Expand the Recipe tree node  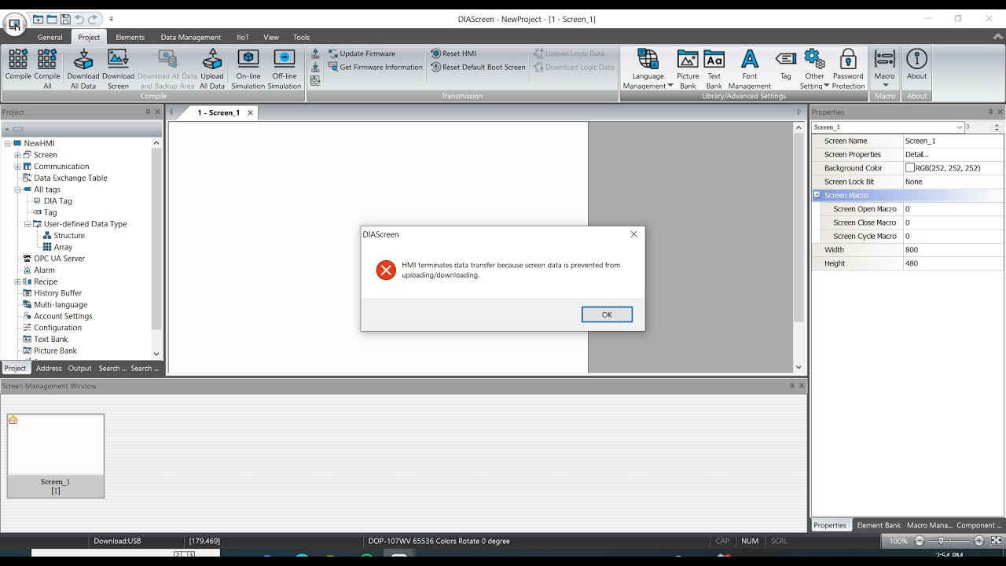[17, 281]
